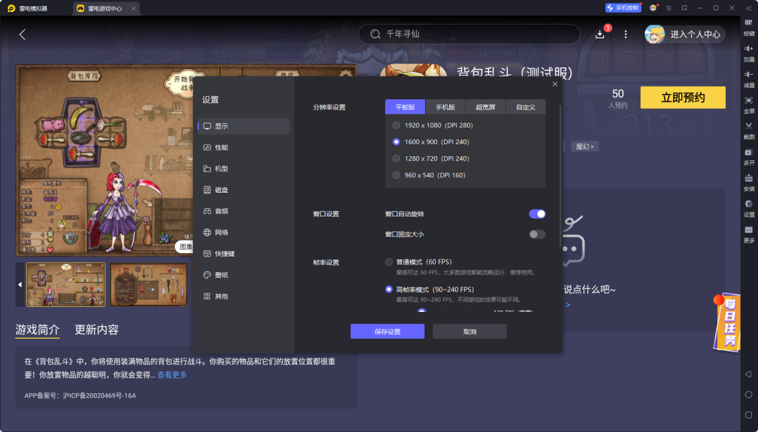Click the yellow 立即预约 button
Image resolution: width=758 pixels, height=432 pixels.
pyautogui.click(x=683, y=98)
